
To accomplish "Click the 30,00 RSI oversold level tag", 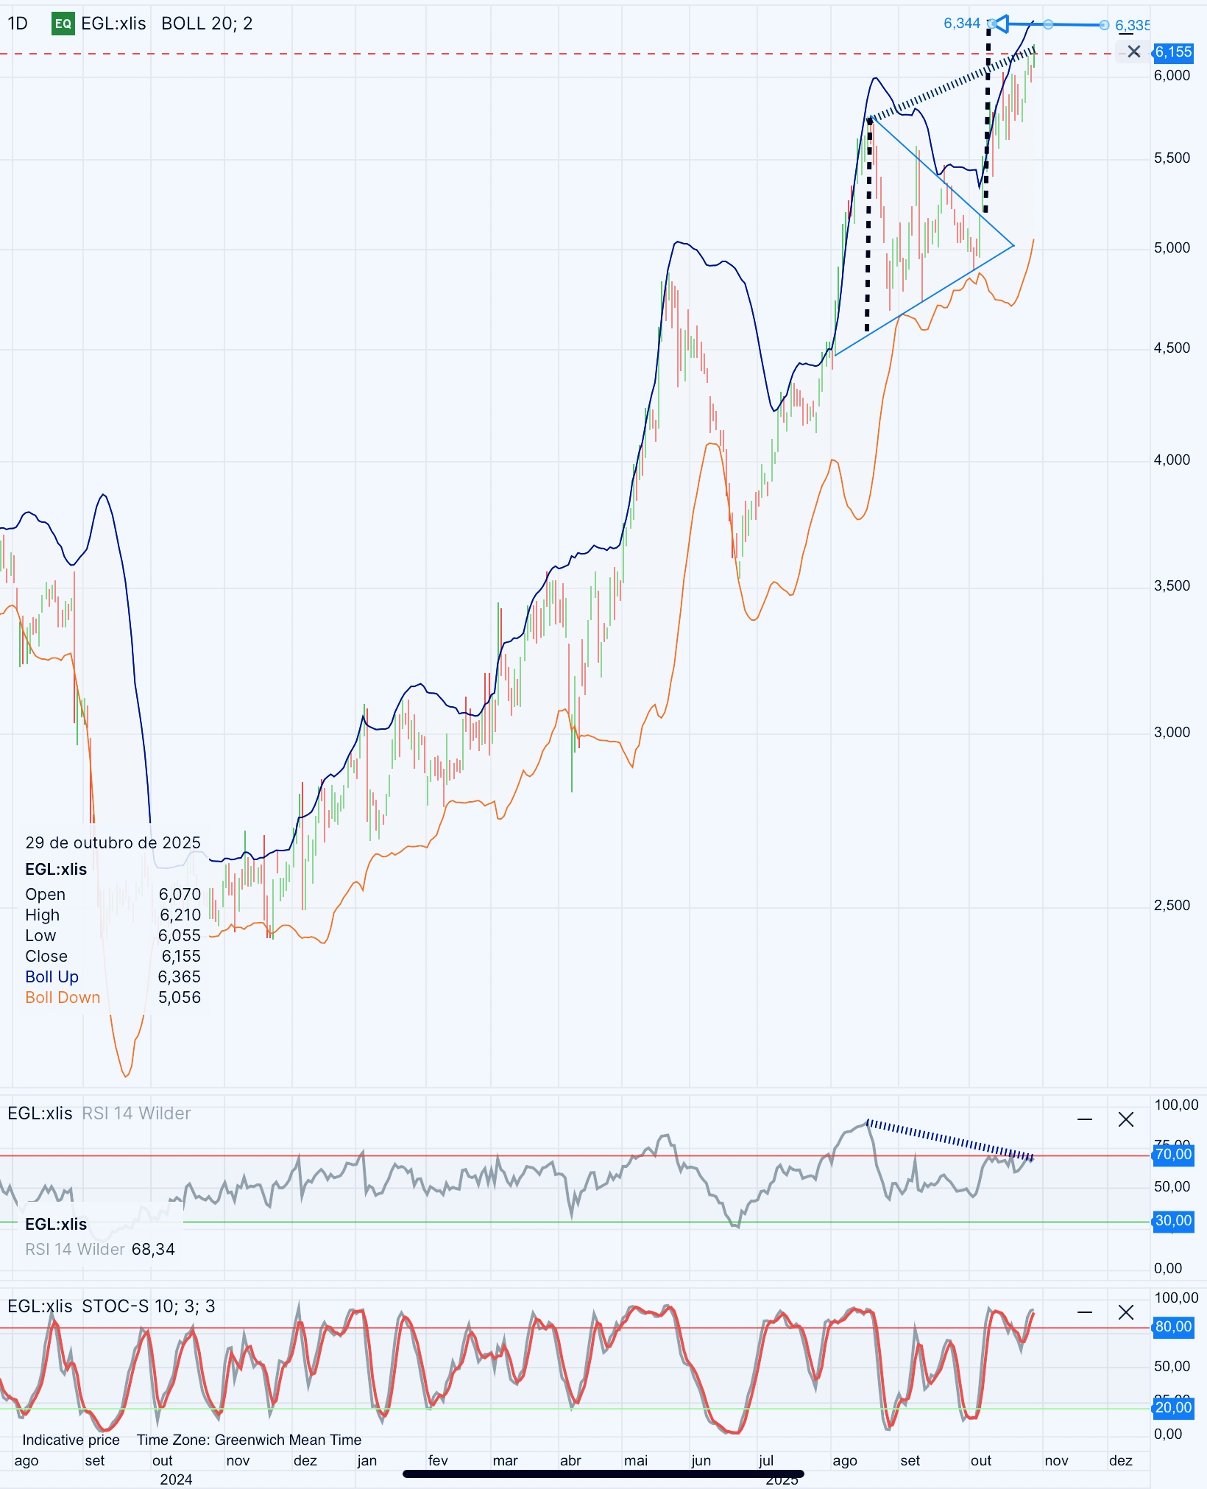I will point(1173,1221).
